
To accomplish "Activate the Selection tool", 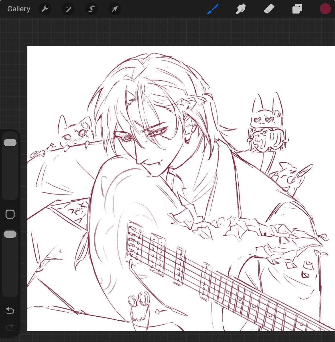I will [x=91, y=9].
